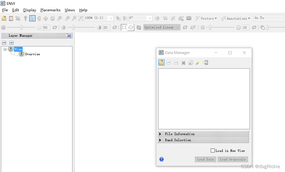Click Zoom to Full Extent icon
Image resolution: width=285 pixels, height=172 pixels.
coord(80,18)
